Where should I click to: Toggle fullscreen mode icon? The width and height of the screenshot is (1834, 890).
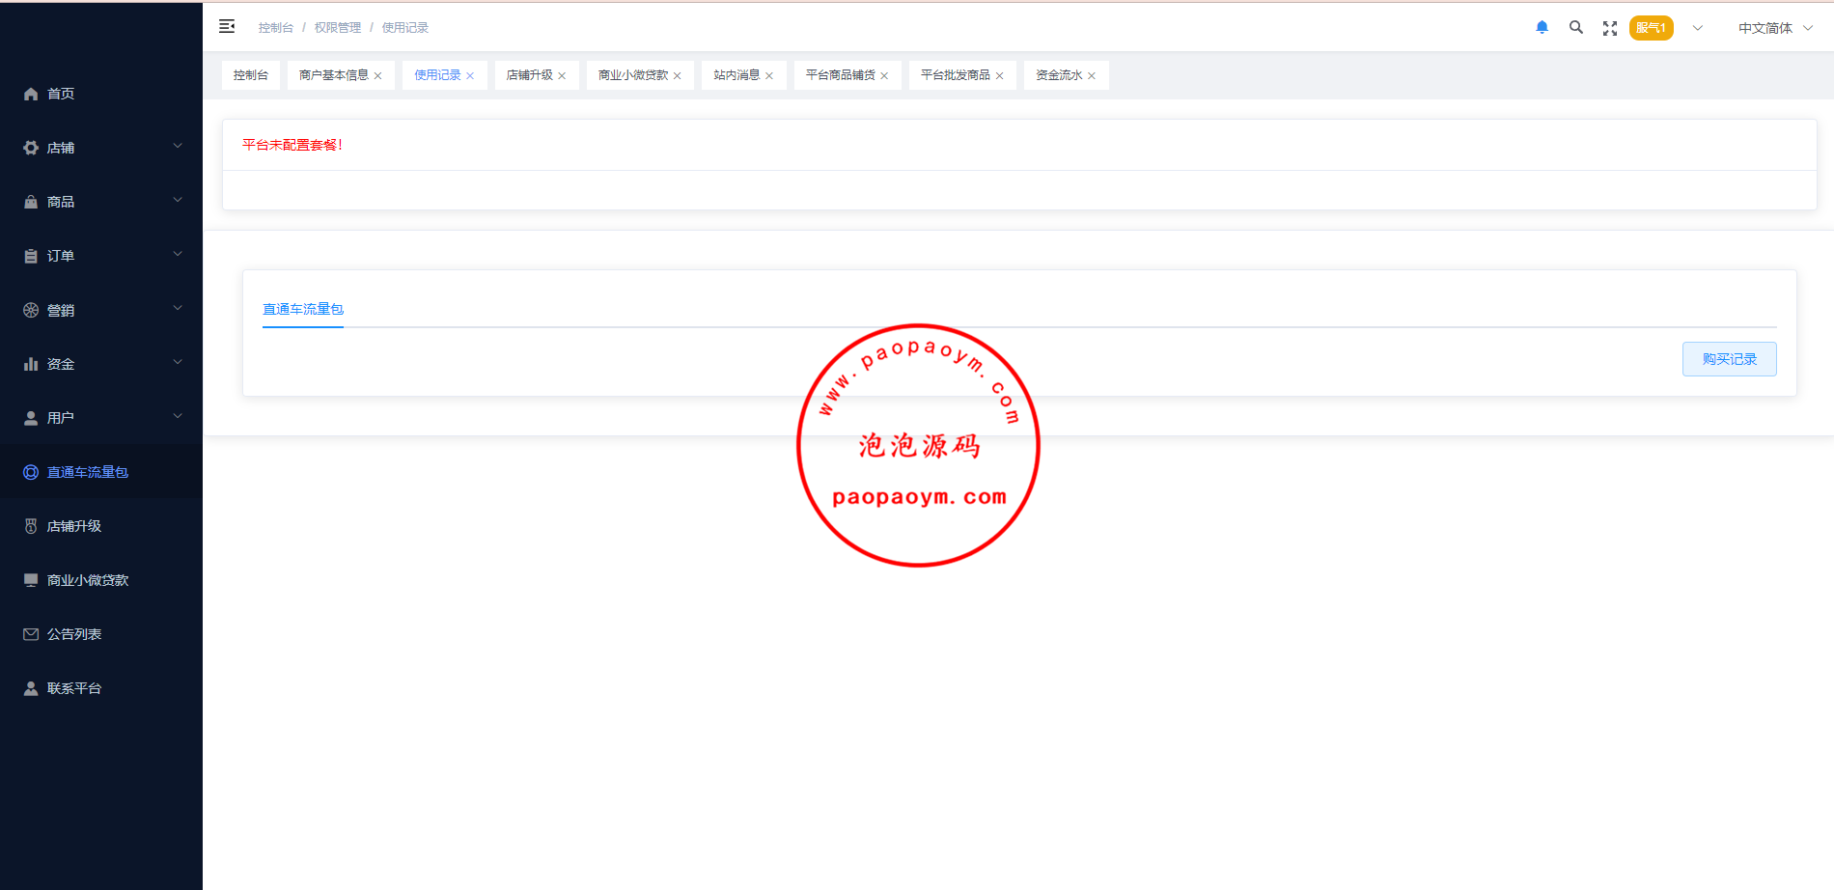[x=1609, y=29]
